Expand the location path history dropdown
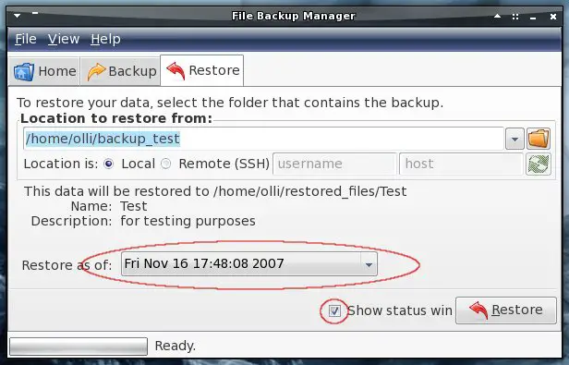The image size is (569, 365). [515, 139]
